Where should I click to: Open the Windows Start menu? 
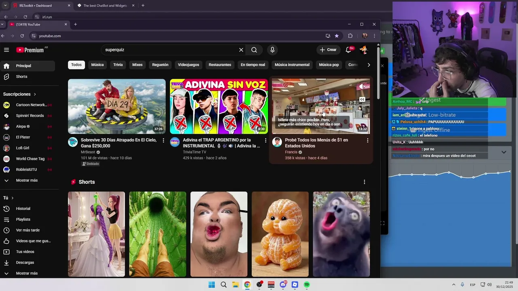(x=212, y=285)
